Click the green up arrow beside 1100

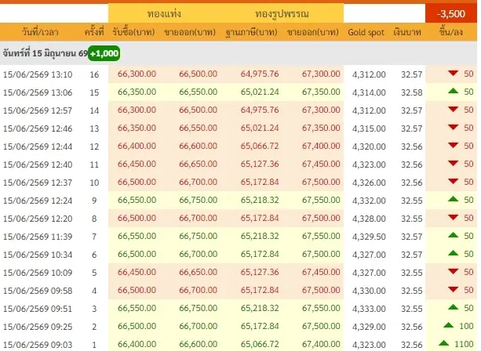tap(443, 344)
